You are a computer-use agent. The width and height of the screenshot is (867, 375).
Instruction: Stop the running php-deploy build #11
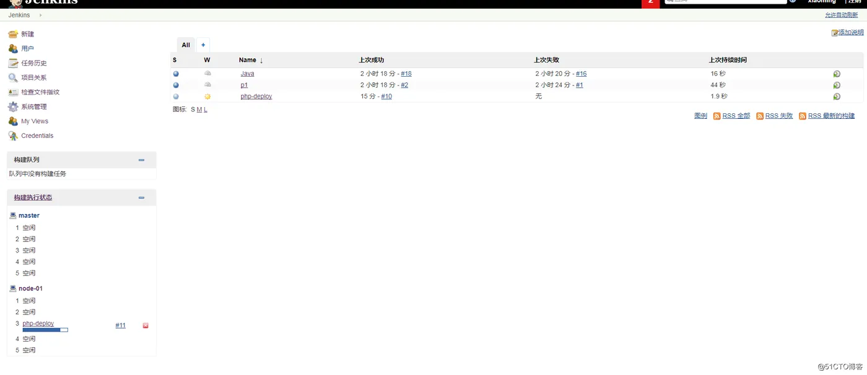[146, 325]
